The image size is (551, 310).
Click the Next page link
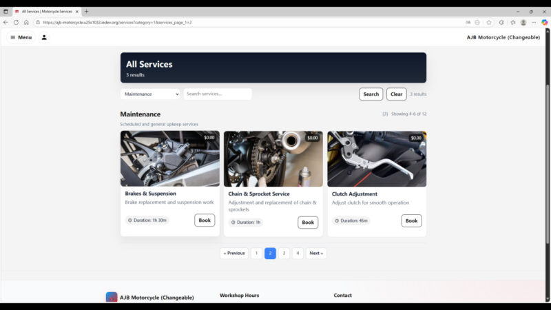316,254
